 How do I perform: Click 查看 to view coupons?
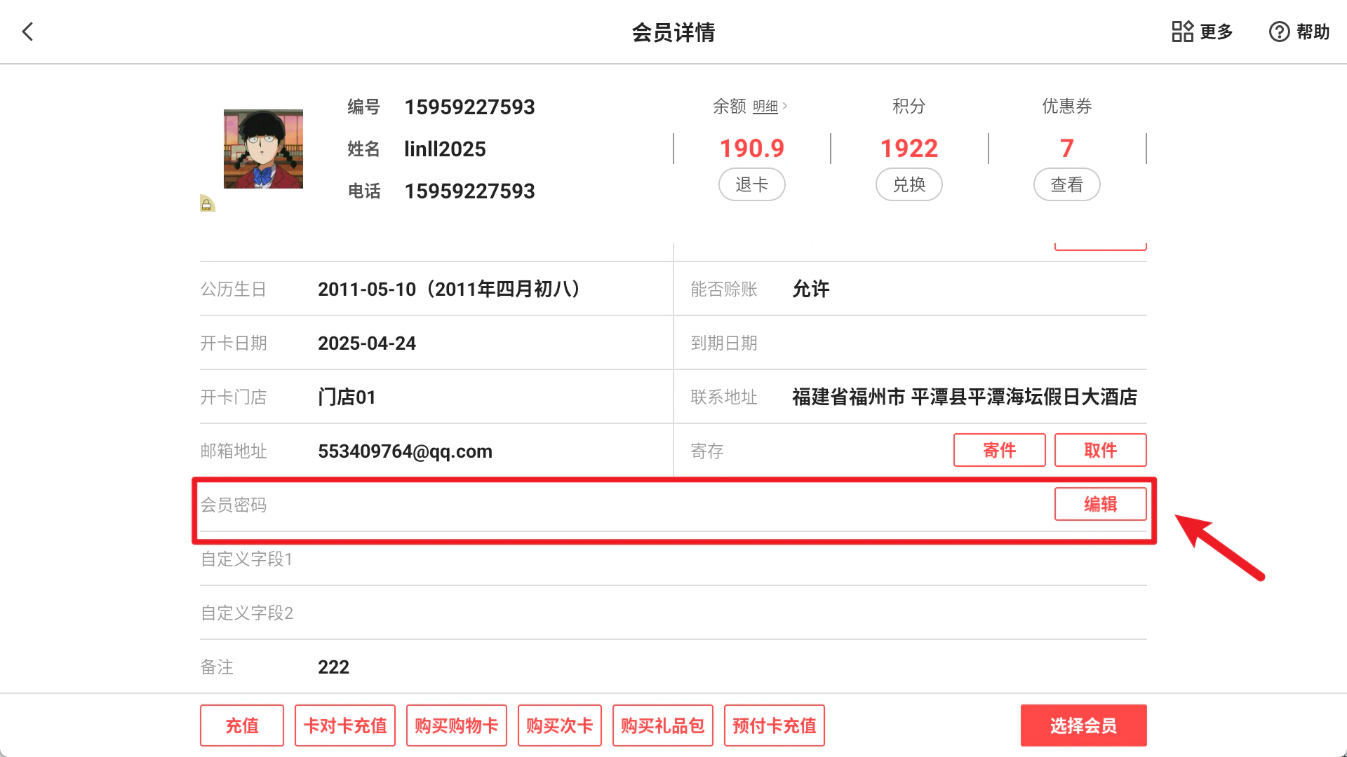pyautogui.click(x=1067, y=184)
